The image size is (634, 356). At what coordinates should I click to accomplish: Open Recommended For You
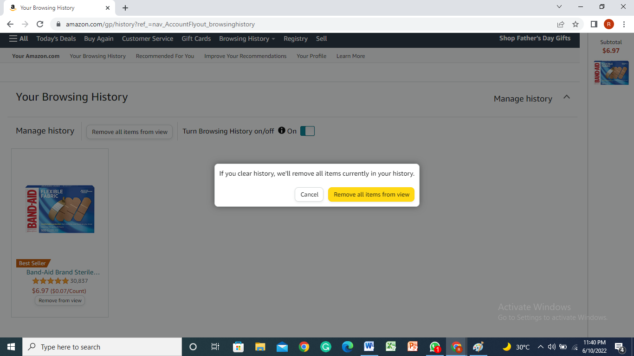(165, 56)
